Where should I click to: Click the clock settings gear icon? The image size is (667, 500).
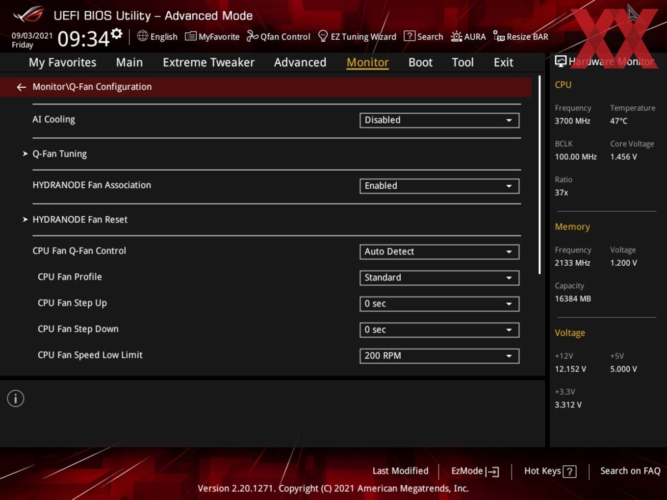pyautogui.click(x=117, y=34)
